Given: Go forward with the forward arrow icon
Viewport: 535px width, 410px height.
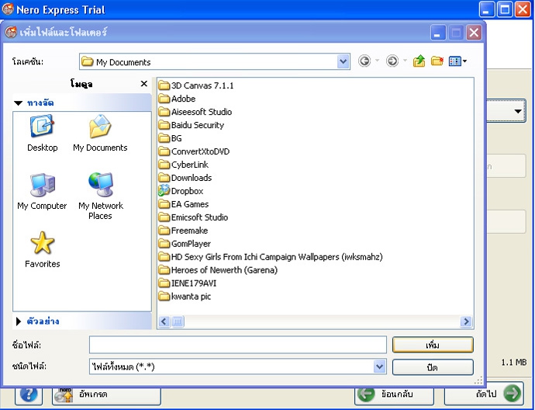Looking at the screenshot, I should click(392, 61).
